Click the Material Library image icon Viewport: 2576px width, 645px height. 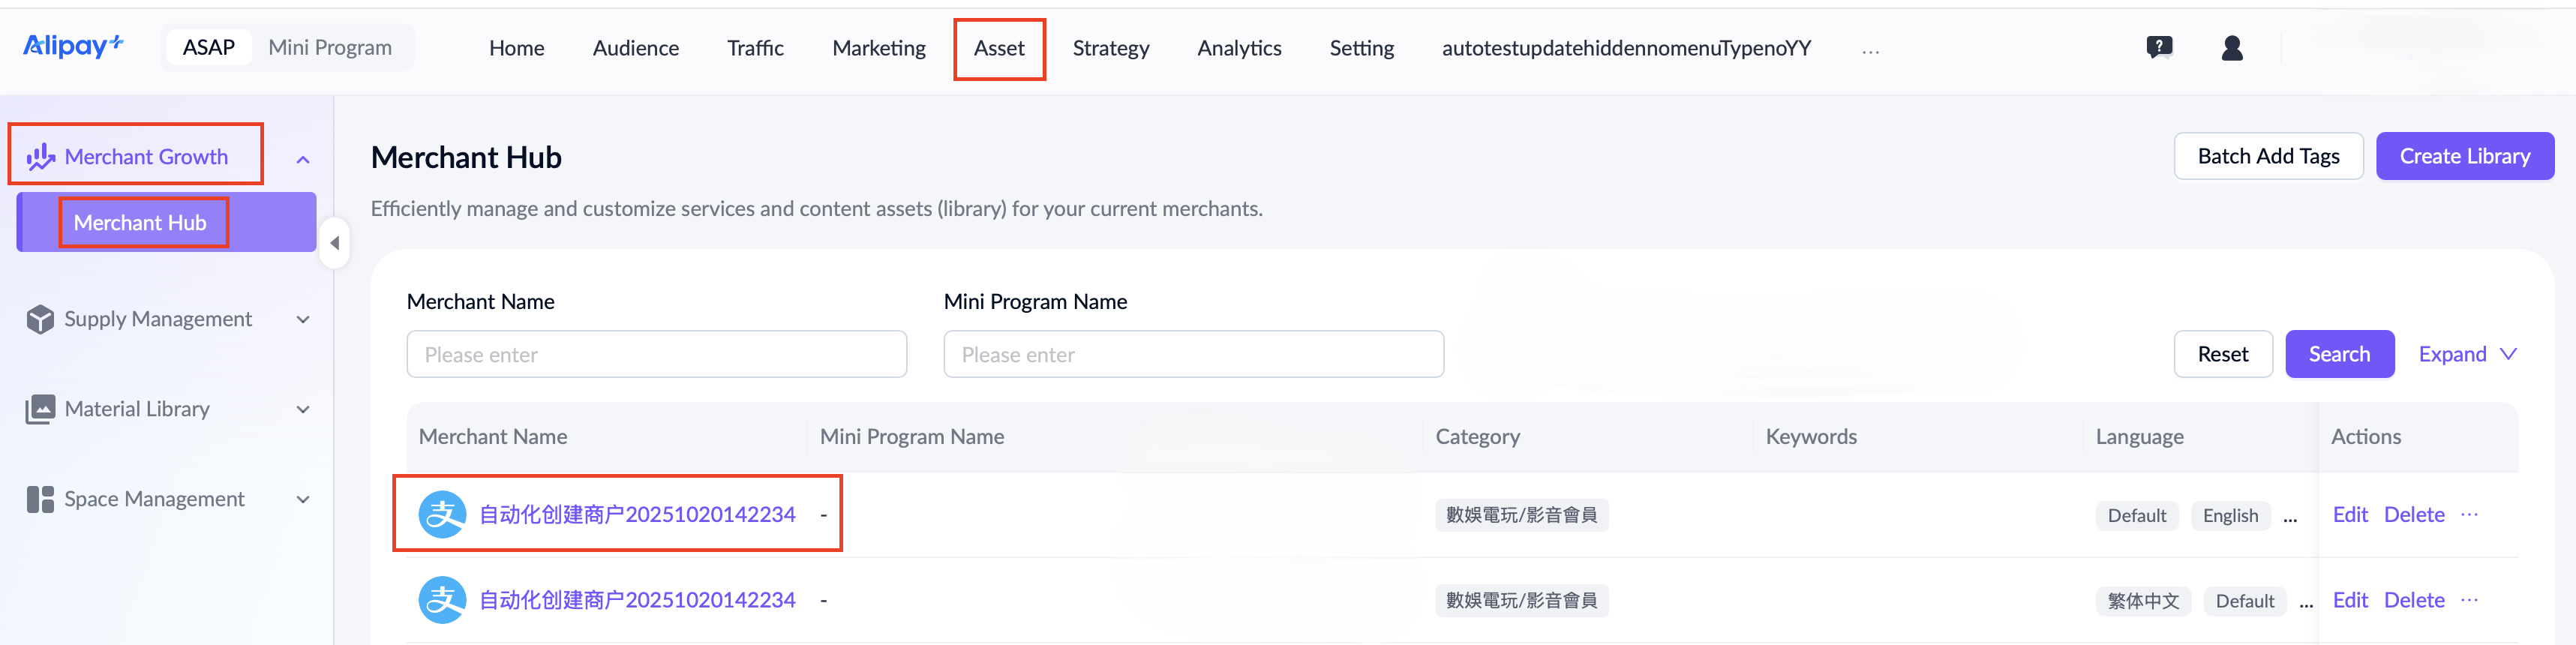(40, 409)
